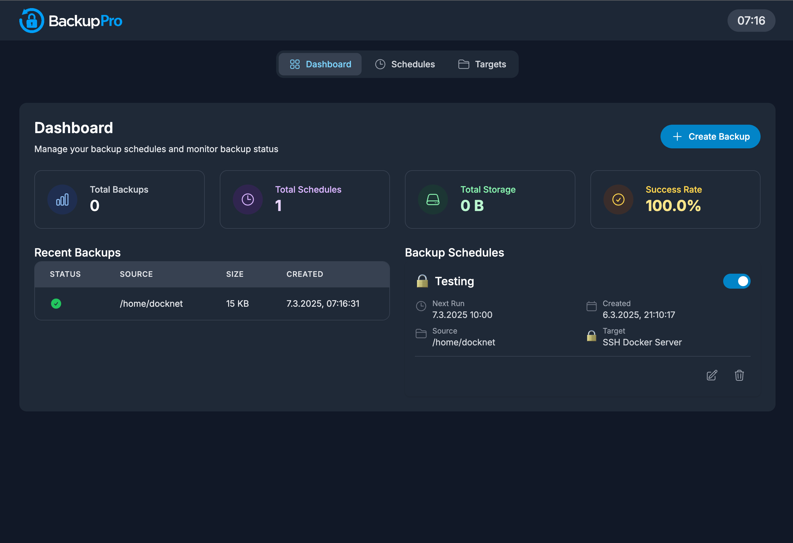
Task: Click the 07:16 clock badge
Action: 751,21
